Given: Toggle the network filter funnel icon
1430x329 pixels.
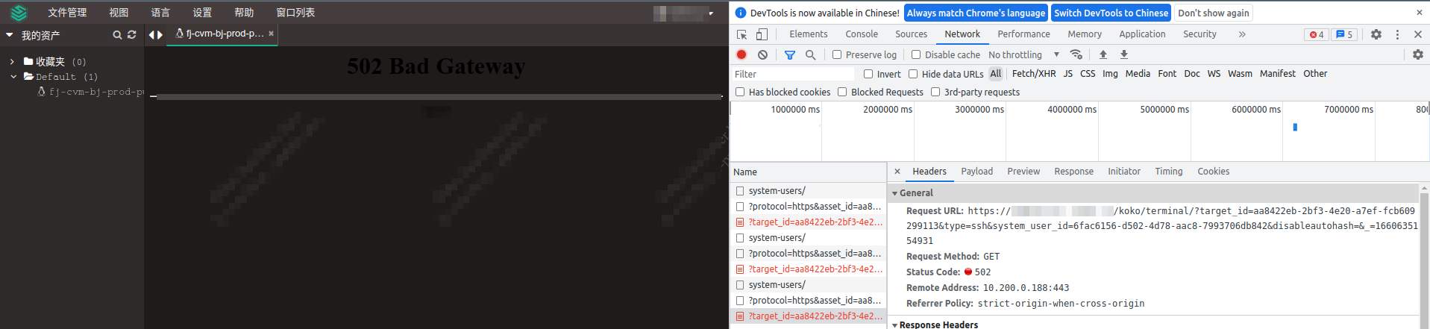Looking at the screenshot, I should (790, 54).
